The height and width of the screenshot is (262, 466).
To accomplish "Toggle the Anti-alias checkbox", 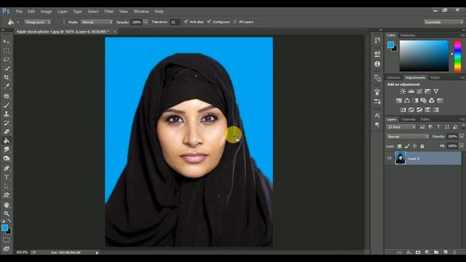I will (x=186, y=21).
